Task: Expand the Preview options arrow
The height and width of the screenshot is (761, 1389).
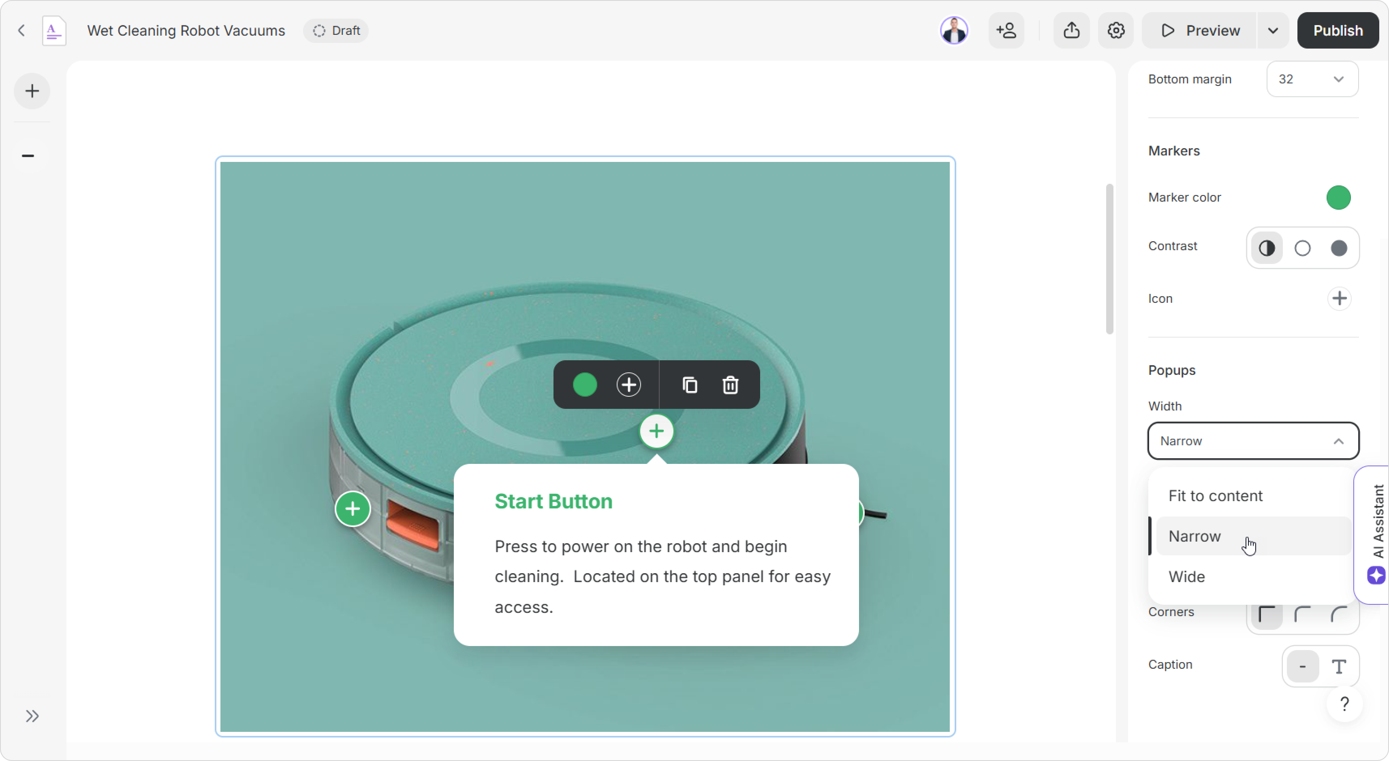Action: point(1273,31)
